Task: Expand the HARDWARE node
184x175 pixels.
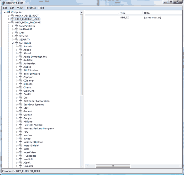Action: [13, 29]
